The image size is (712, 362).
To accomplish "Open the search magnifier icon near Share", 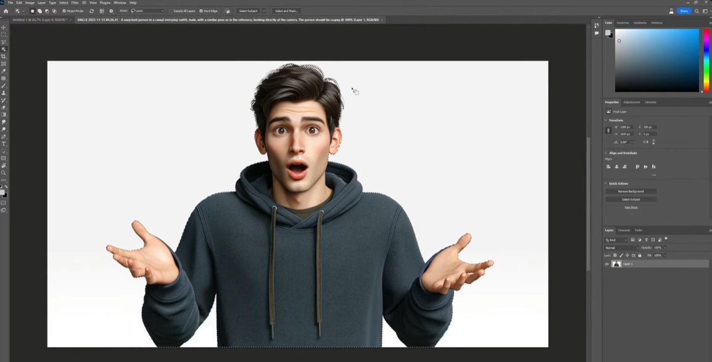I will point(697,11).
